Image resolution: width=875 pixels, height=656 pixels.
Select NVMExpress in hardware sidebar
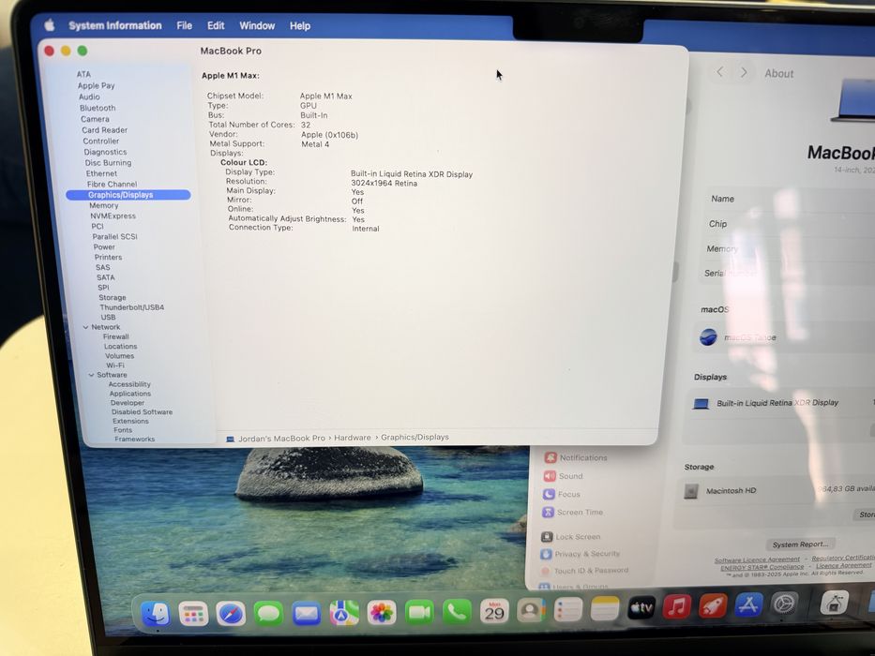pos(113,216)
